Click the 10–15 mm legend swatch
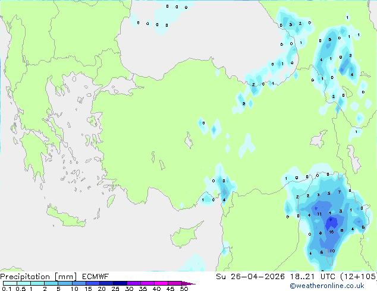 (79, 283)
